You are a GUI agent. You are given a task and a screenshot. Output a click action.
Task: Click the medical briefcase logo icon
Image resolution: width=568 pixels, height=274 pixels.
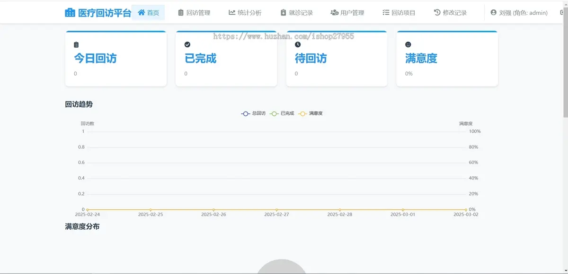[x=70, y=13]
